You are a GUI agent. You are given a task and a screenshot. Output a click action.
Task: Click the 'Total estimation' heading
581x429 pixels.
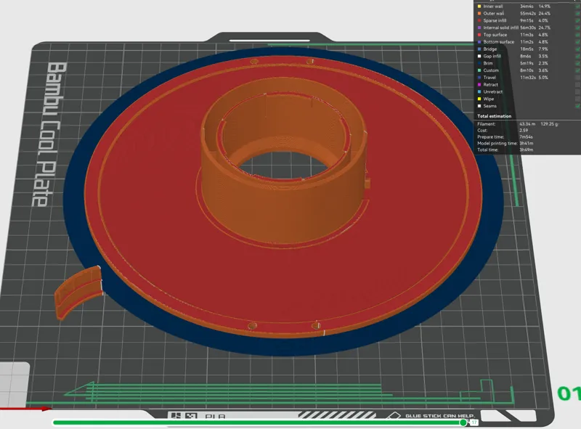[494, 116]
